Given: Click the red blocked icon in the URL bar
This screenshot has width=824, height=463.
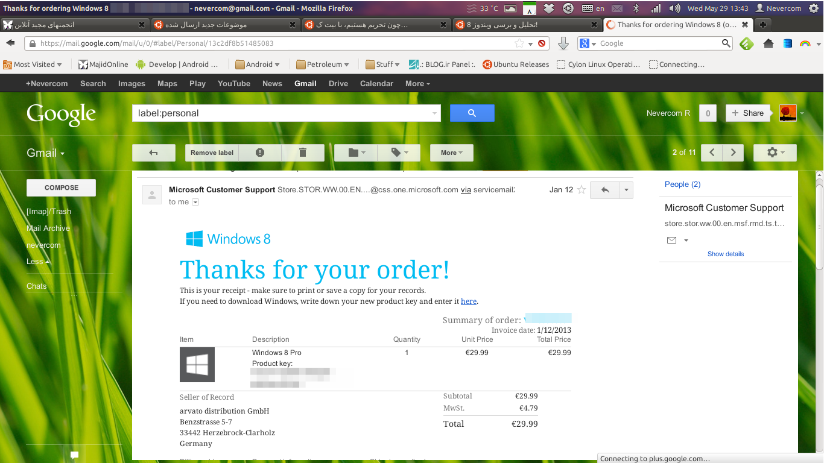Looking at the screenshot, I should pos(542,43).
